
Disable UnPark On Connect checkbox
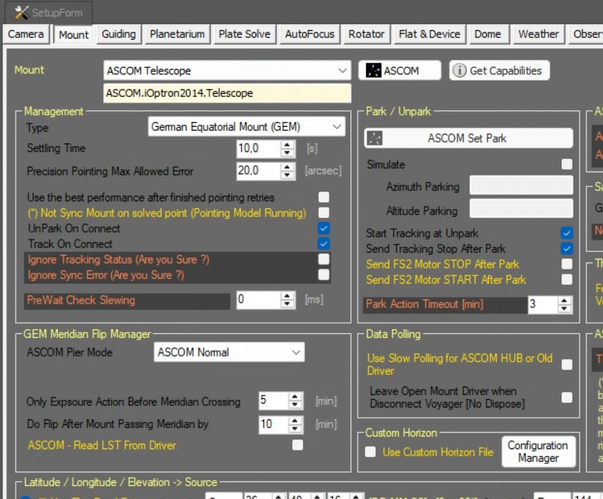(324, 228)
